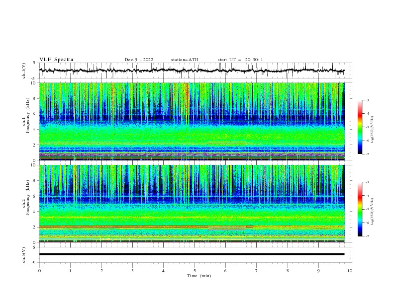Click time axis tick label "8" under ch.3 panel

[x=288, y=271]
